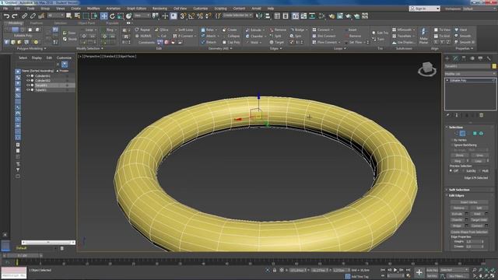Click Insert Vertex button
The width and height of the screenshot is (498, 280).
[468, 202]
